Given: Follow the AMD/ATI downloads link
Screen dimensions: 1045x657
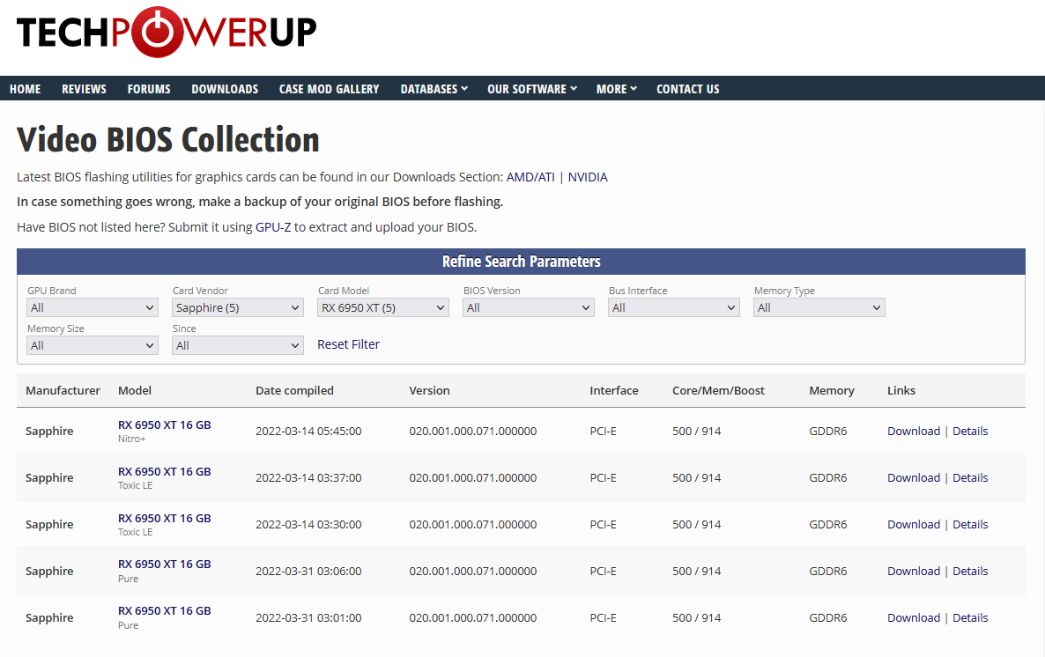Looking at the screenshot, I should 530,177.
